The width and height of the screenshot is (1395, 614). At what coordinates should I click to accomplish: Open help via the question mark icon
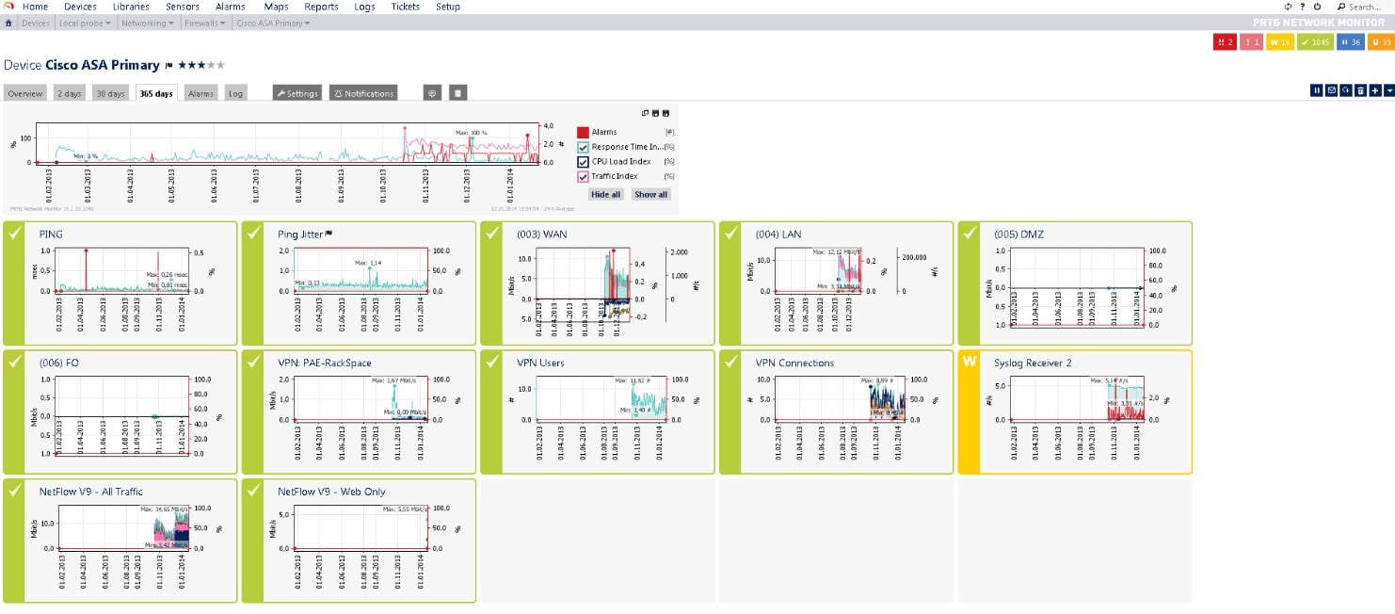1302,7
